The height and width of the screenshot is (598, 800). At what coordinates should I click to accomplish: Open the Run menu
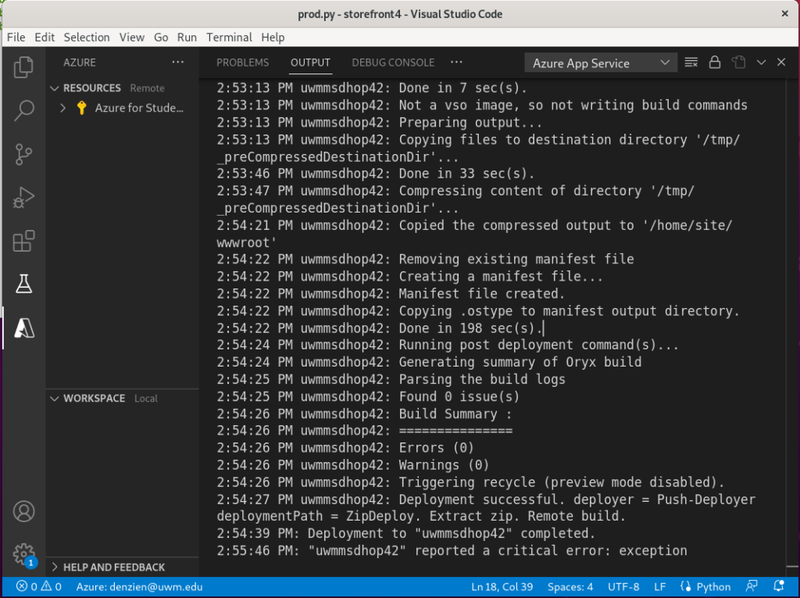[x=187, y=38]
